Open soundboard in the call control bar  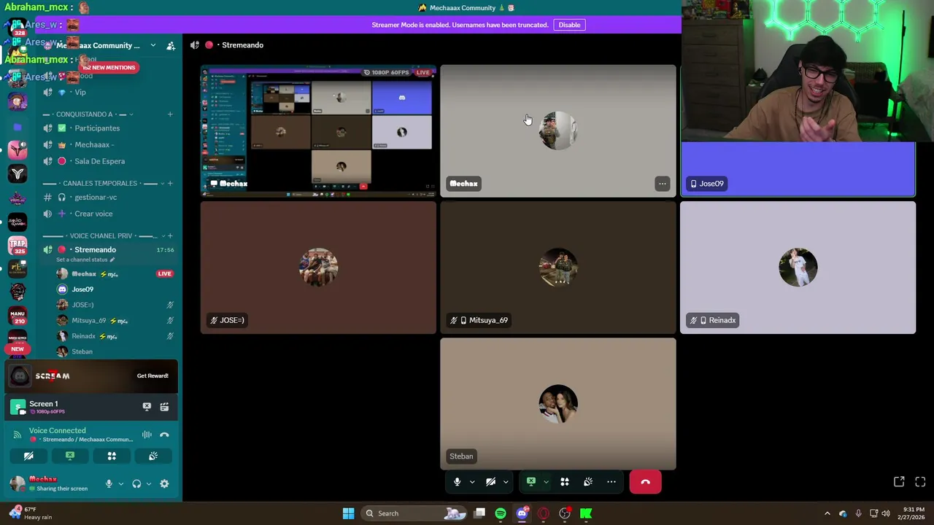click(588, 482)
